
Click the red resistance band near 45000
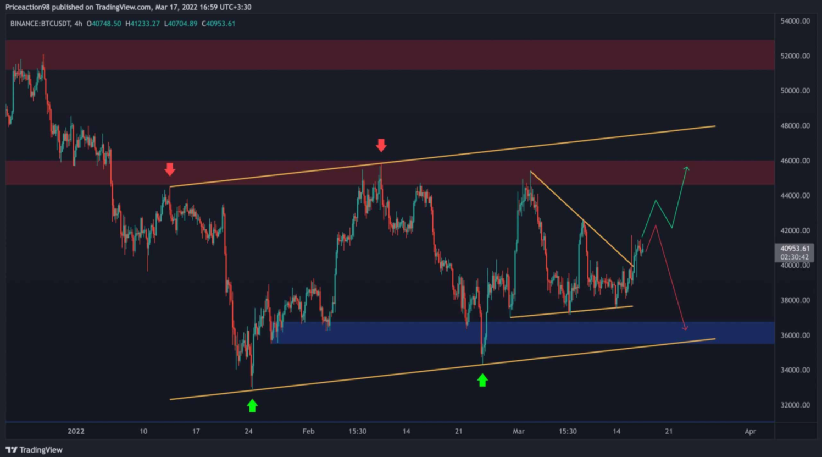(275, 173)
